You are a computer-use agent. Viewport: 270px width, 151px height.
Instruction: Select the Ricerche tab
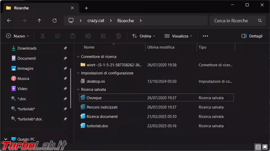coord(40,8)
